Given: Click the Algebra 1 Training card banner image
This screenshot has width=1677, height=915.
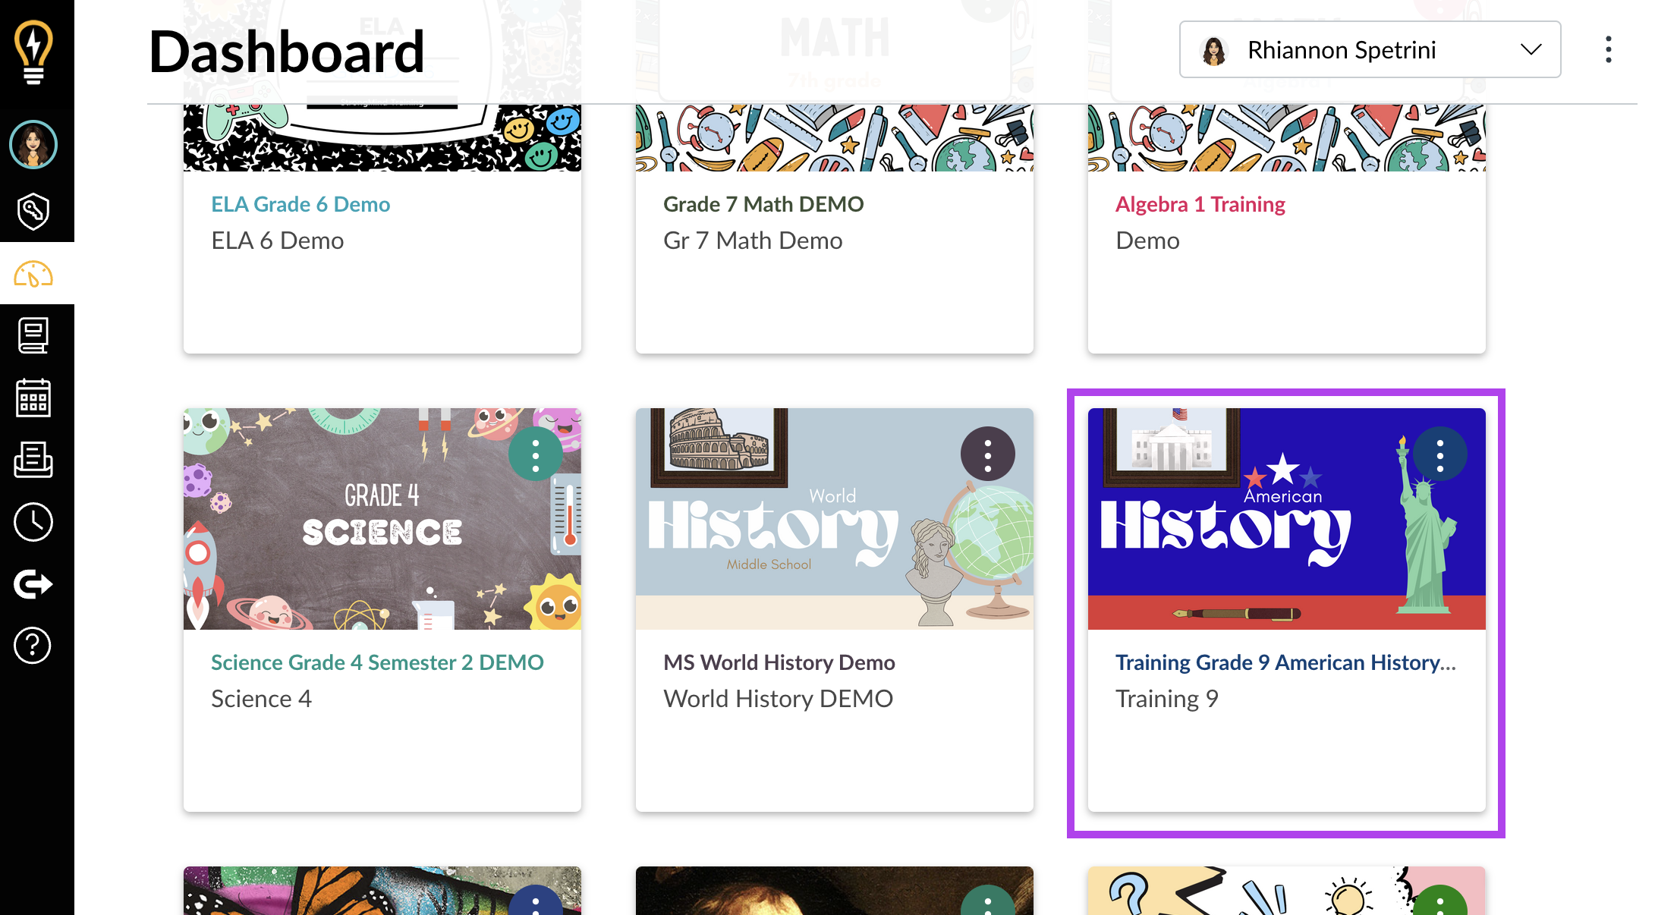Looking at the screenshot, I should tap(1287, 138).
